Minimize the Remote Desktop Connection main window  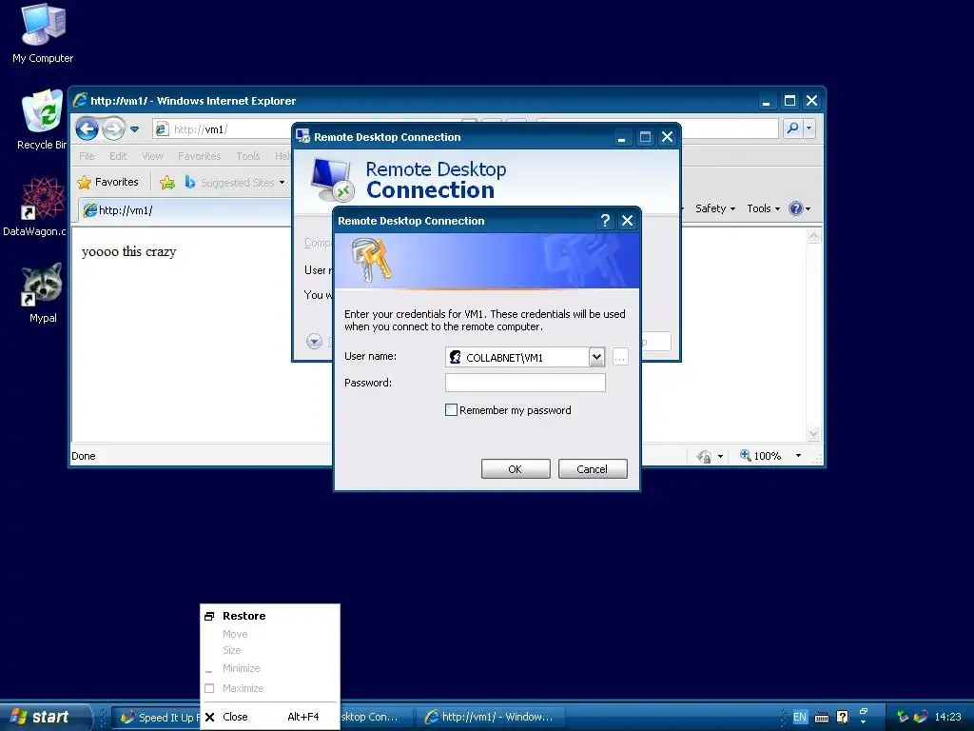(x=621, y=137)
